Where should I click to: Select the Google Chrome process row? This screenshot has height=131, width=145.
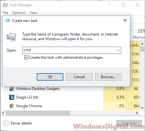[70, 106]
